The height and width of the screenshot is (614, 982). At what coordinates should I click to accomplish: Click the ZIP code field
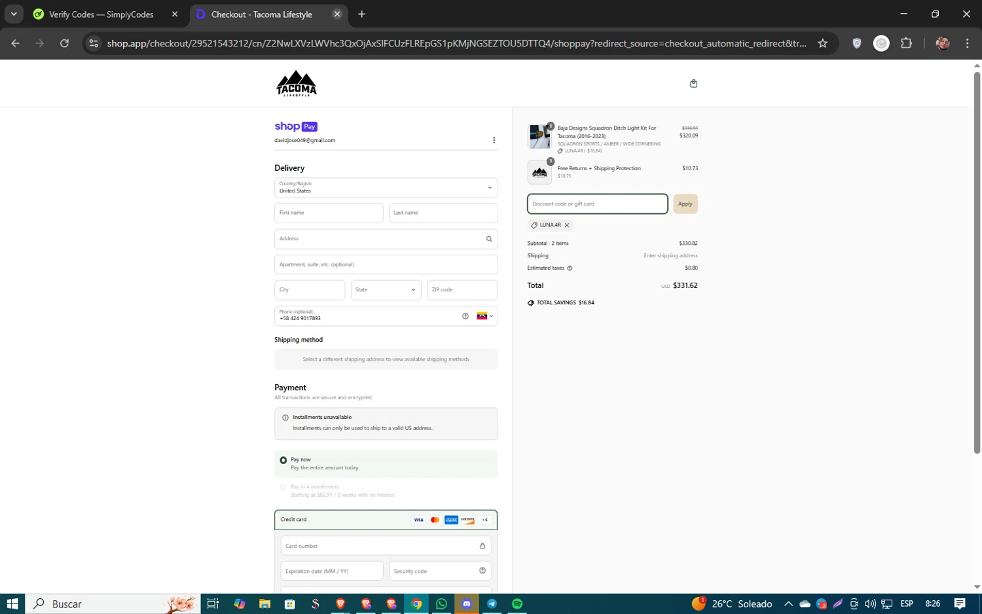(462, 290)
